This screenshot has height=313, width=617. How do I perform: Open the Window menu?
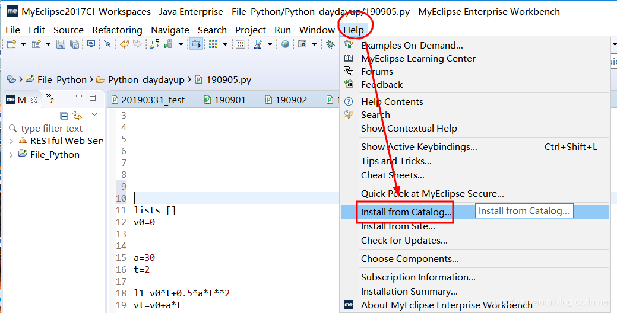tap(317, 30)
